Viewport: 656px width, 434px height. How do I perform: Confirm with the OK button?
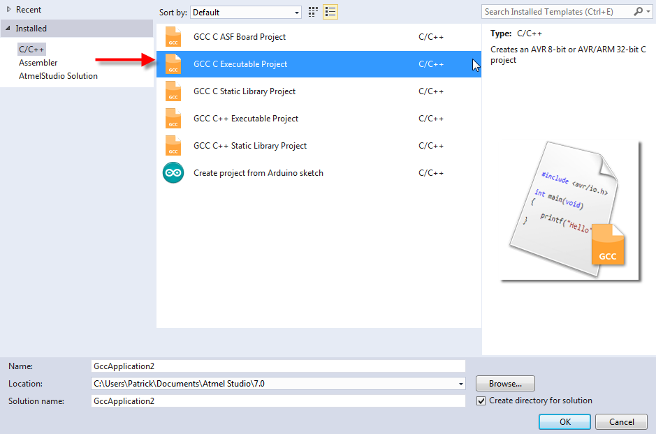tap(564, 422)
